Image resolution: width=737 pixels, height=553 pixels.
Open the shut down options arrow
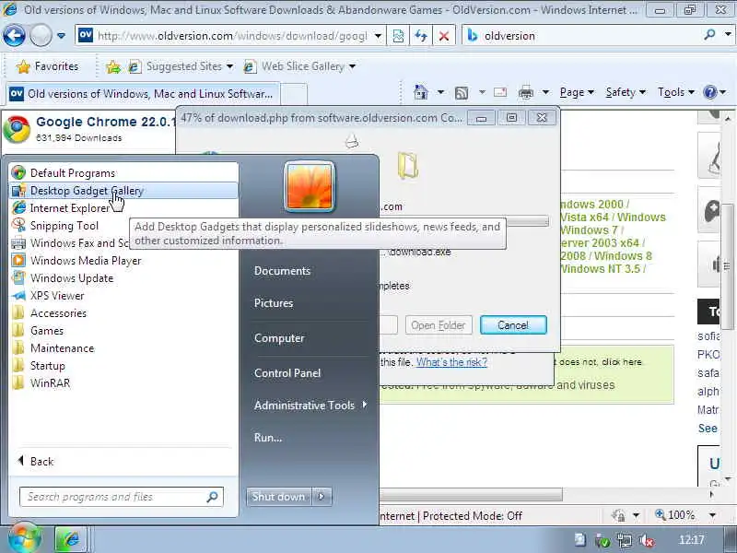(x=322, y=497)
